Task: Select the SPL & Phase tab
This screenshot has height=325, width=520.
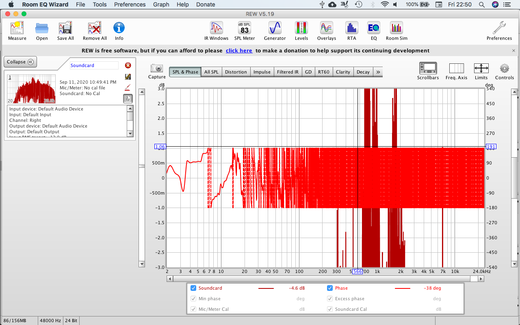Action: [185, 72]
